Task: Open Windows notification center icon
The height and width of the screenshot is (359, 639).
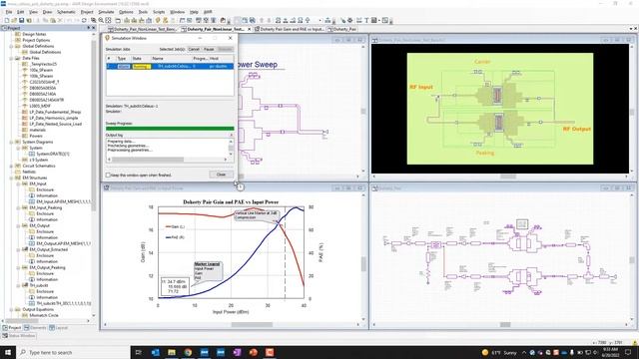Action: coord(628,352)
